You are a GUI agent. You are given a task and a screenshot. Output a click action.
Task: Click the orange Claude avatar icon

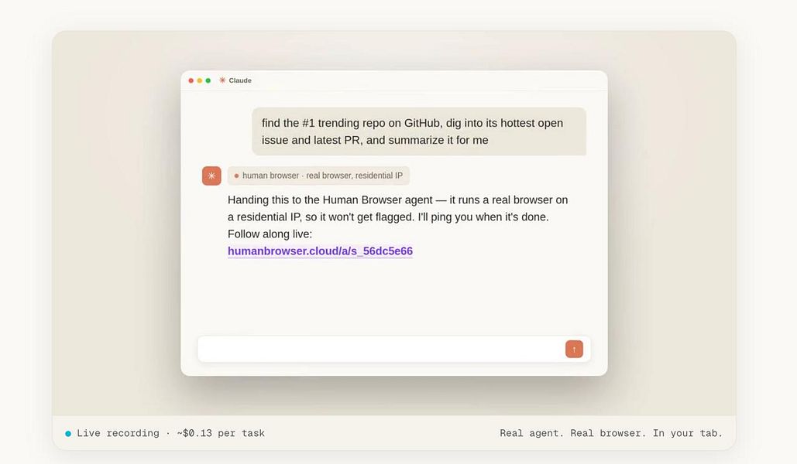coord(211,176)
